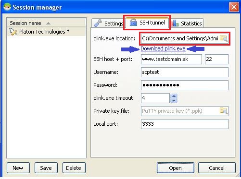241x179 pixels.
Task: Click the bar chart icon on Statistics tab
Action: (x=175, y=23)
